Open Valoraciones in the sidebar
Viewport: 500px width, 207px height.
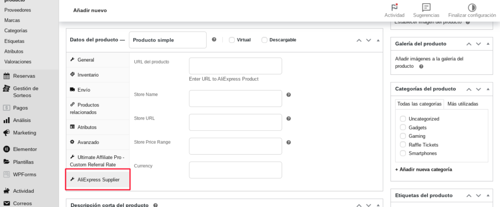[18, 62]
